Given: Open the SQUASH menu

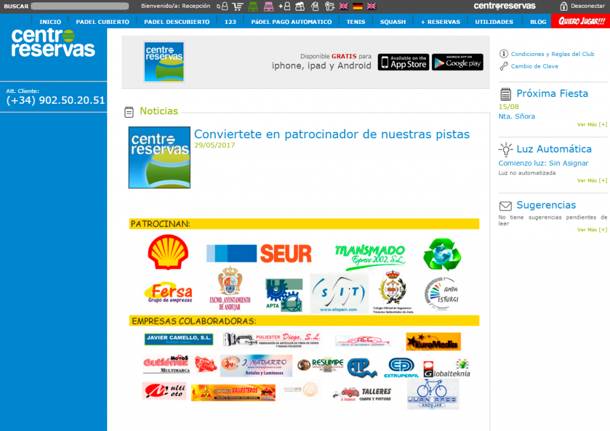Looking at the screenshot, I should click(x=393, y=22).
